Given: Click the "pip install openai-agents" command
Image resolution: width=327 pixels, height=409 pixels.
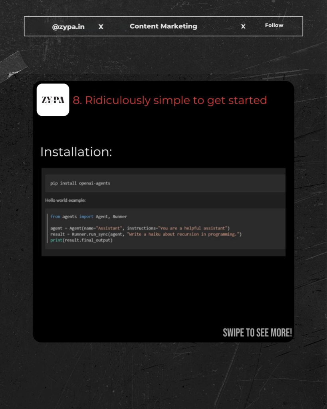Looking at the screenshot, I should (80, 183).
